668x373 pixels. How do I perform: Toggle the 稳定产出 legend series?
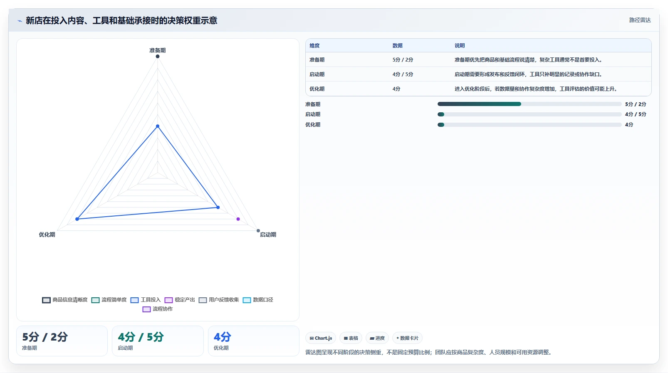(x=180, y=300)
